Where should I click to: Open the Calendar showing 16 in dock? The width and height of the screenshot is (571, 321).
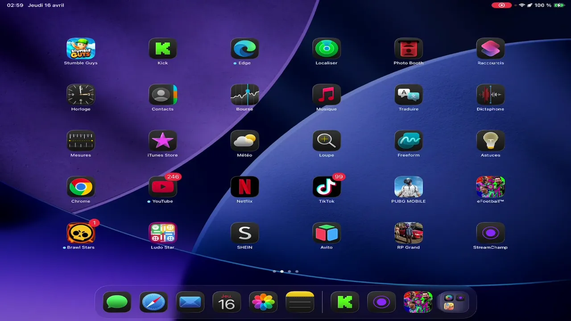point(227,302)
